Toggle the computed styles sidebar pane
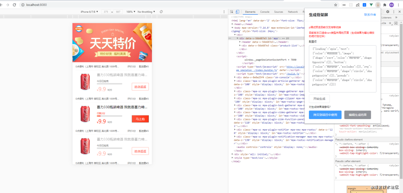403x193 pixels. tap(396, 23)
